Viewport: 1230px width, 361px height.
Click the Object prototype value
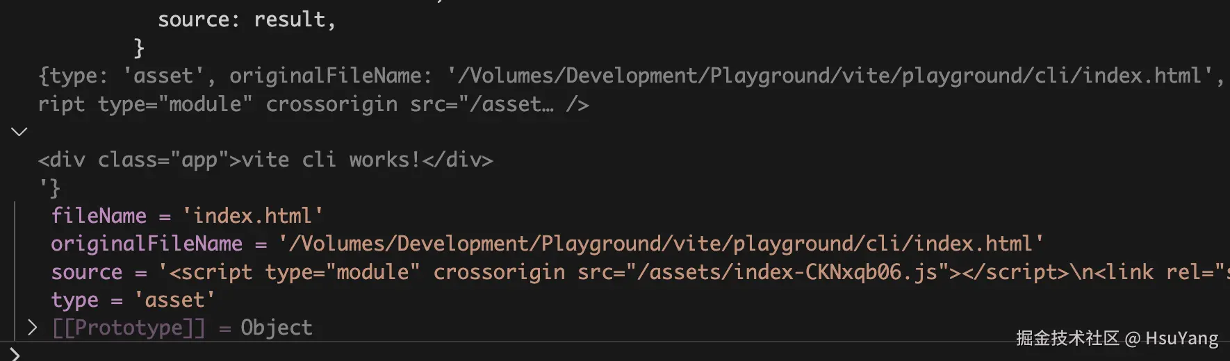(277, 328)
